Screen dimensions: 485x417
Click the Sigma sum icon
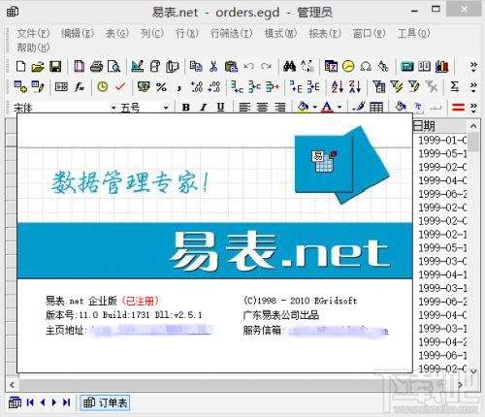click(x=455, y=86)
